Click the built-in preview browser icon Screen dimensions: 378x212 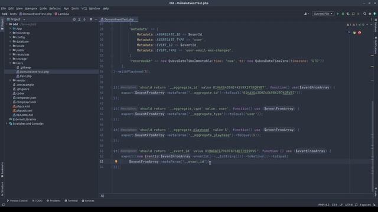pyautogui.click(x=349, y=33)
